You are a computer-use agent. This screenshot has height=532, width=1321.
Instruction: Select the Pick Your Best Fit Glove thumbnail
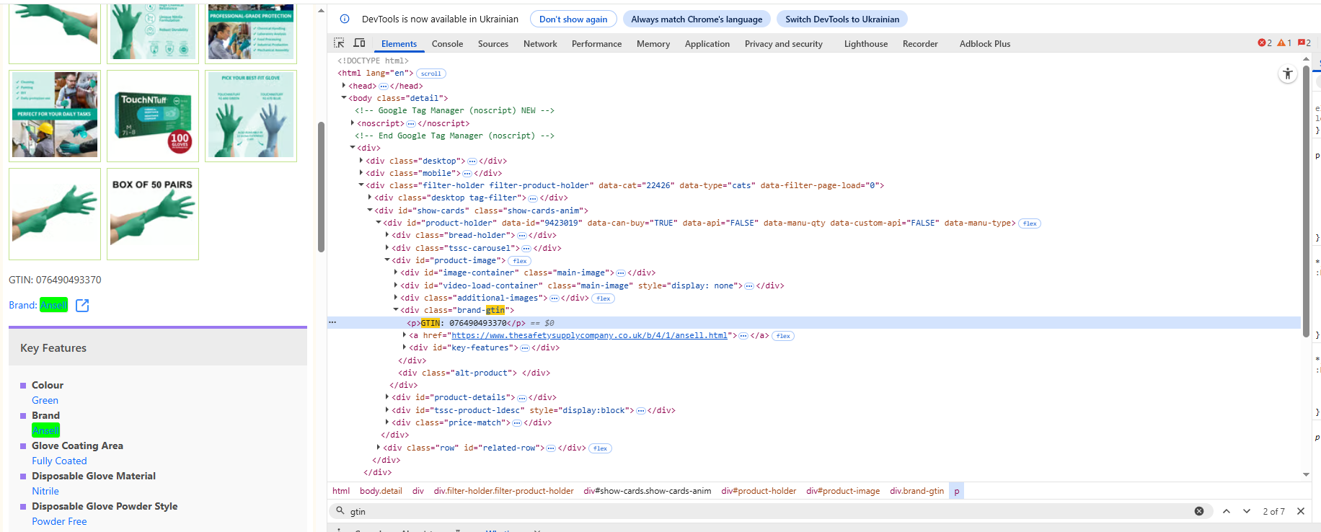(x=251, y=116)
